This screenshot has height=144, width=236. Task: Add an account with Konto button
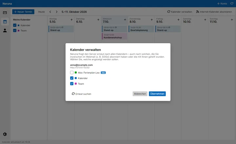tap(222, 4)
